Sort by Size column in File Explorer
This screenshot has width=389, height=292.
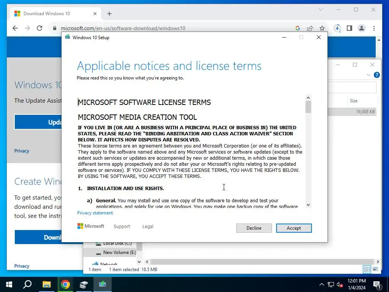point(354,100)
